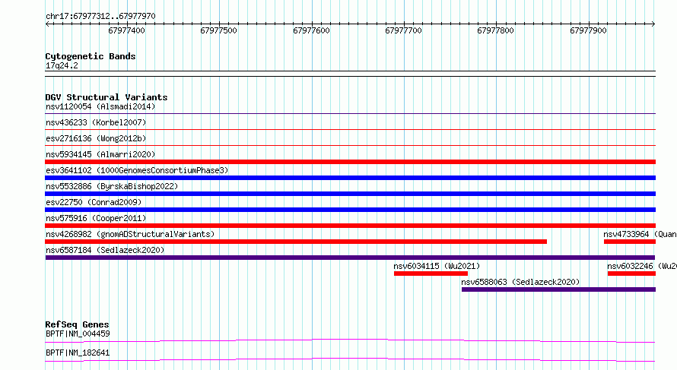
Task: Click the purple nsv6587184 variant bar
Action: tap(350, 258)
